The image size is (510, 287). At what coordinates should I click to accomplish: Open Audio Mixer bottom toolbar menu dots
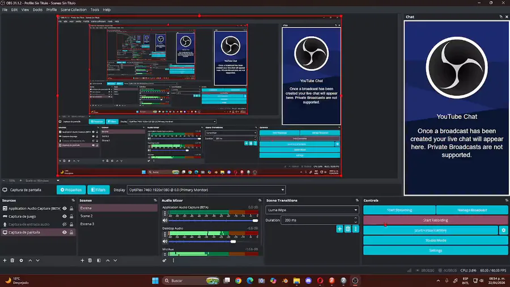pyautogui.click(x=173, y=260)
